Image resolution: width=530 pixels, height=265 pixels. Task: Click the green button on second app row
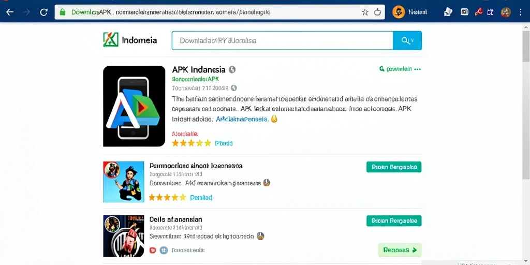click(394, 167)
